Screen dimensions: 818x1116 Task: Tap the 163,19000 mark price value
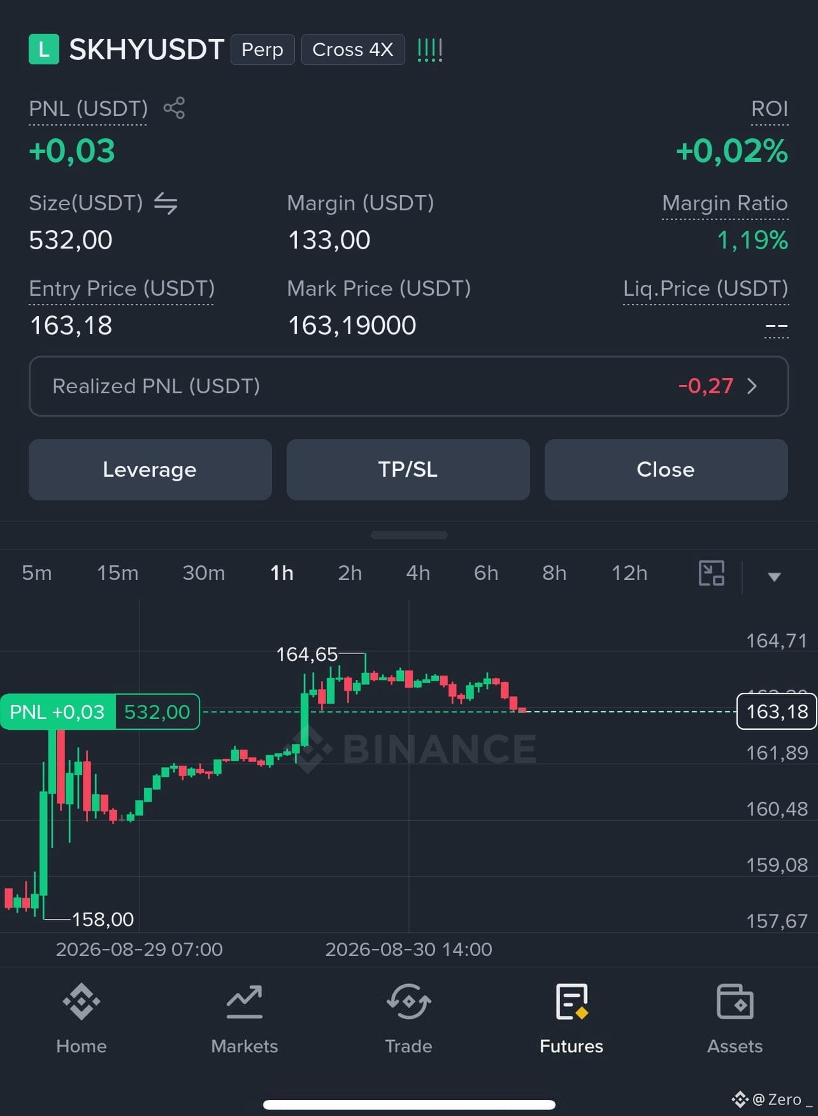point(352,326)
